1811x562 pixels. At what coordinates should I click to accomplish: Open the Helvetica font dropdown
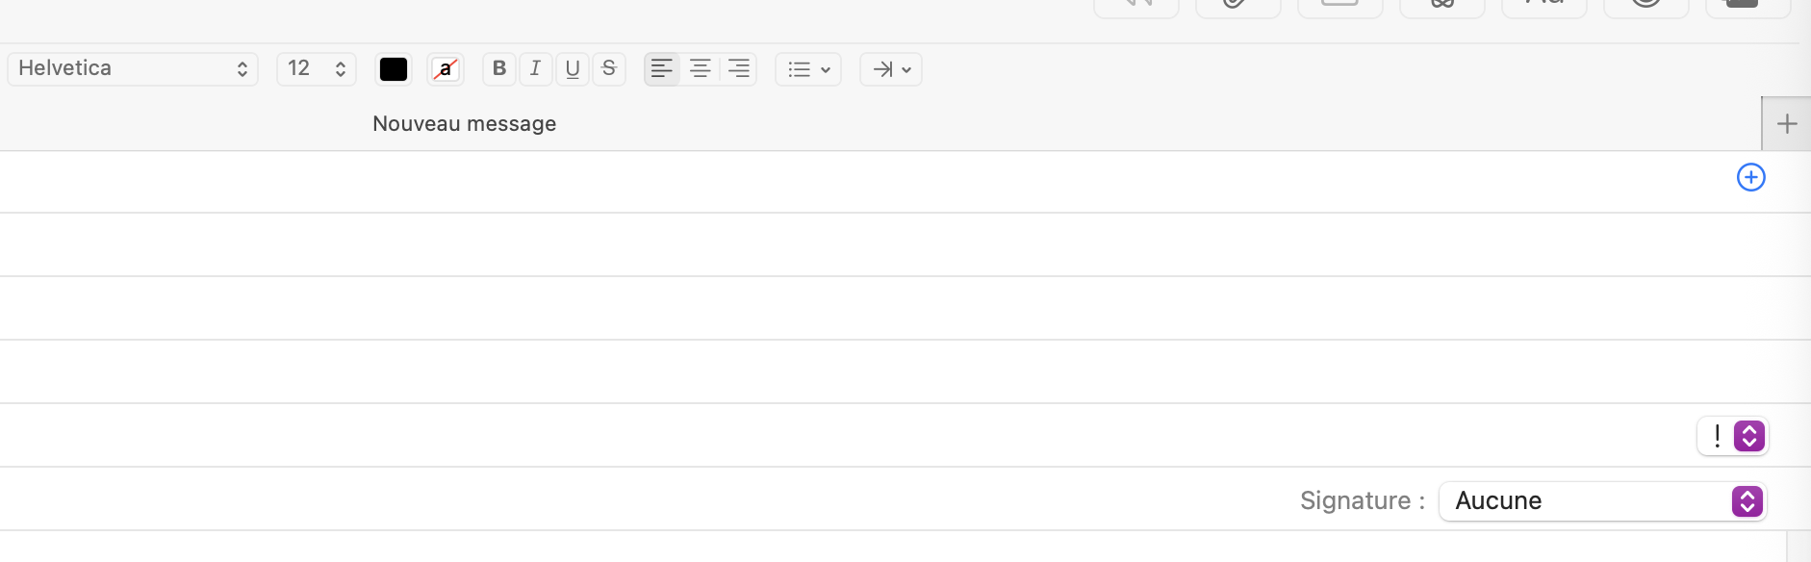(x=133, y=68)
